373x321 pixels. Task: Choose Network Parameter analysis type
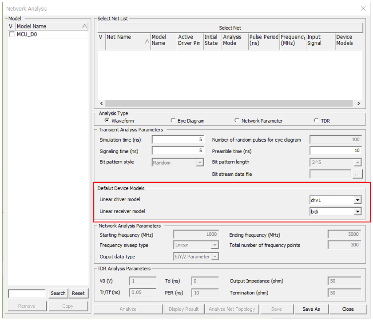click(x=237, y=121)
